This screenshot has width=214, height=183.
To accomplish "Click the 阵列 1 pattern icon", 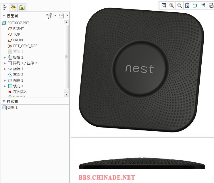I will (x=10, y=63).
